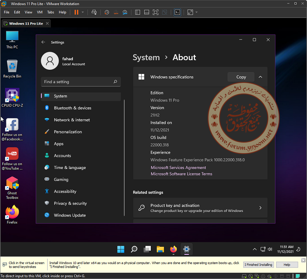307x279 pixels.
Task: Select This PC desktop icon
Action: (x=12, y=40)
